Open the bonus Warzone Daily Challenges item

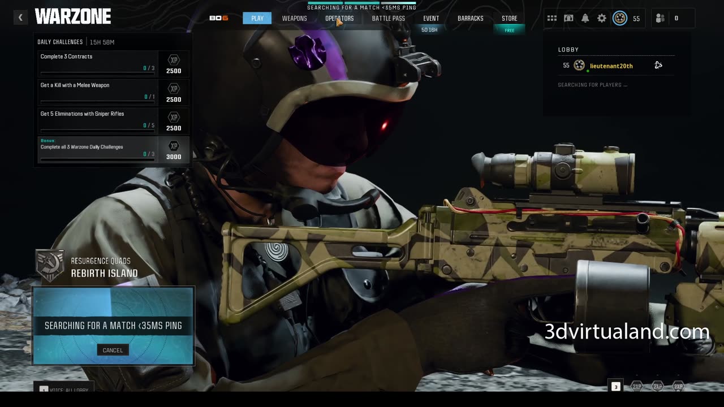click(113, 149)
